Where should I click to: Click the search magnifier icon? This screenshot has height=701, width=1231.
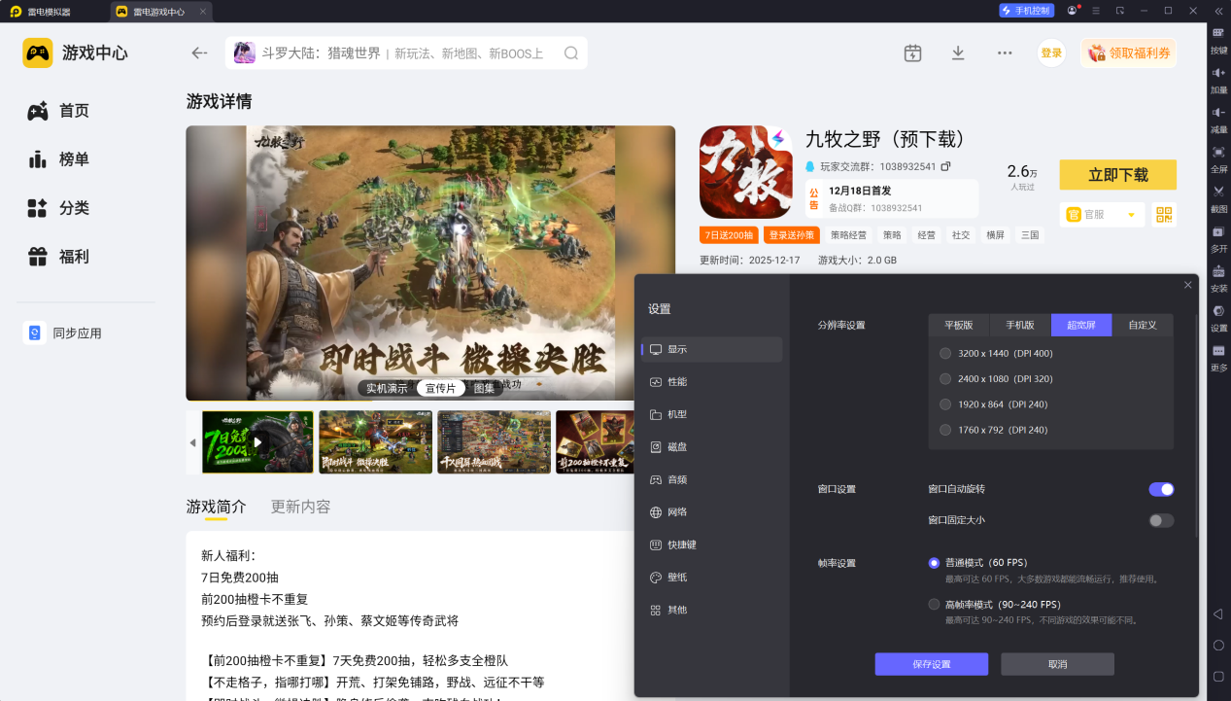coord(571,53)
